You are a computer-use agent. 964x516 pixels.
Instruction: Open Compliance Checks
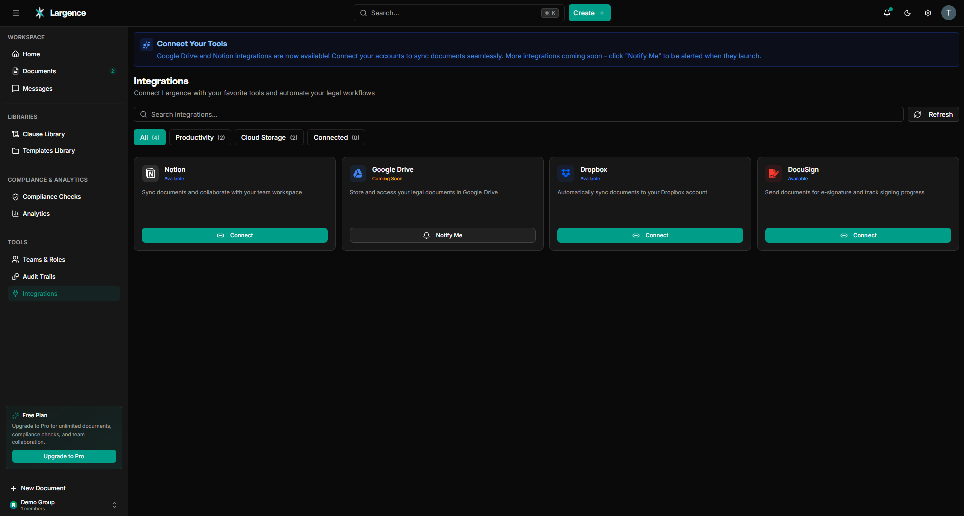pos(64,197)
